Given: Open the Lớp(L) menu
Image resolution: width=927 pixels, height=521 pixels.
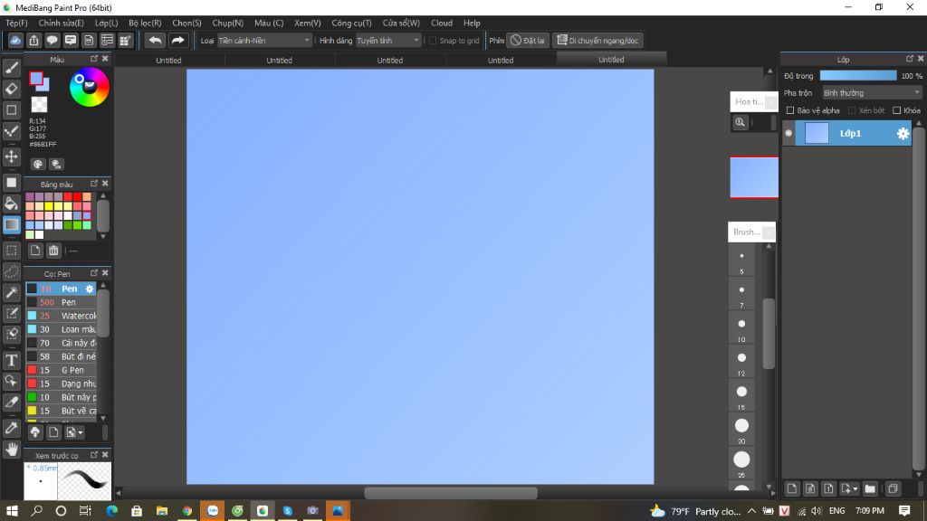Looking at the screenshot, I should [x=107, y=23].
